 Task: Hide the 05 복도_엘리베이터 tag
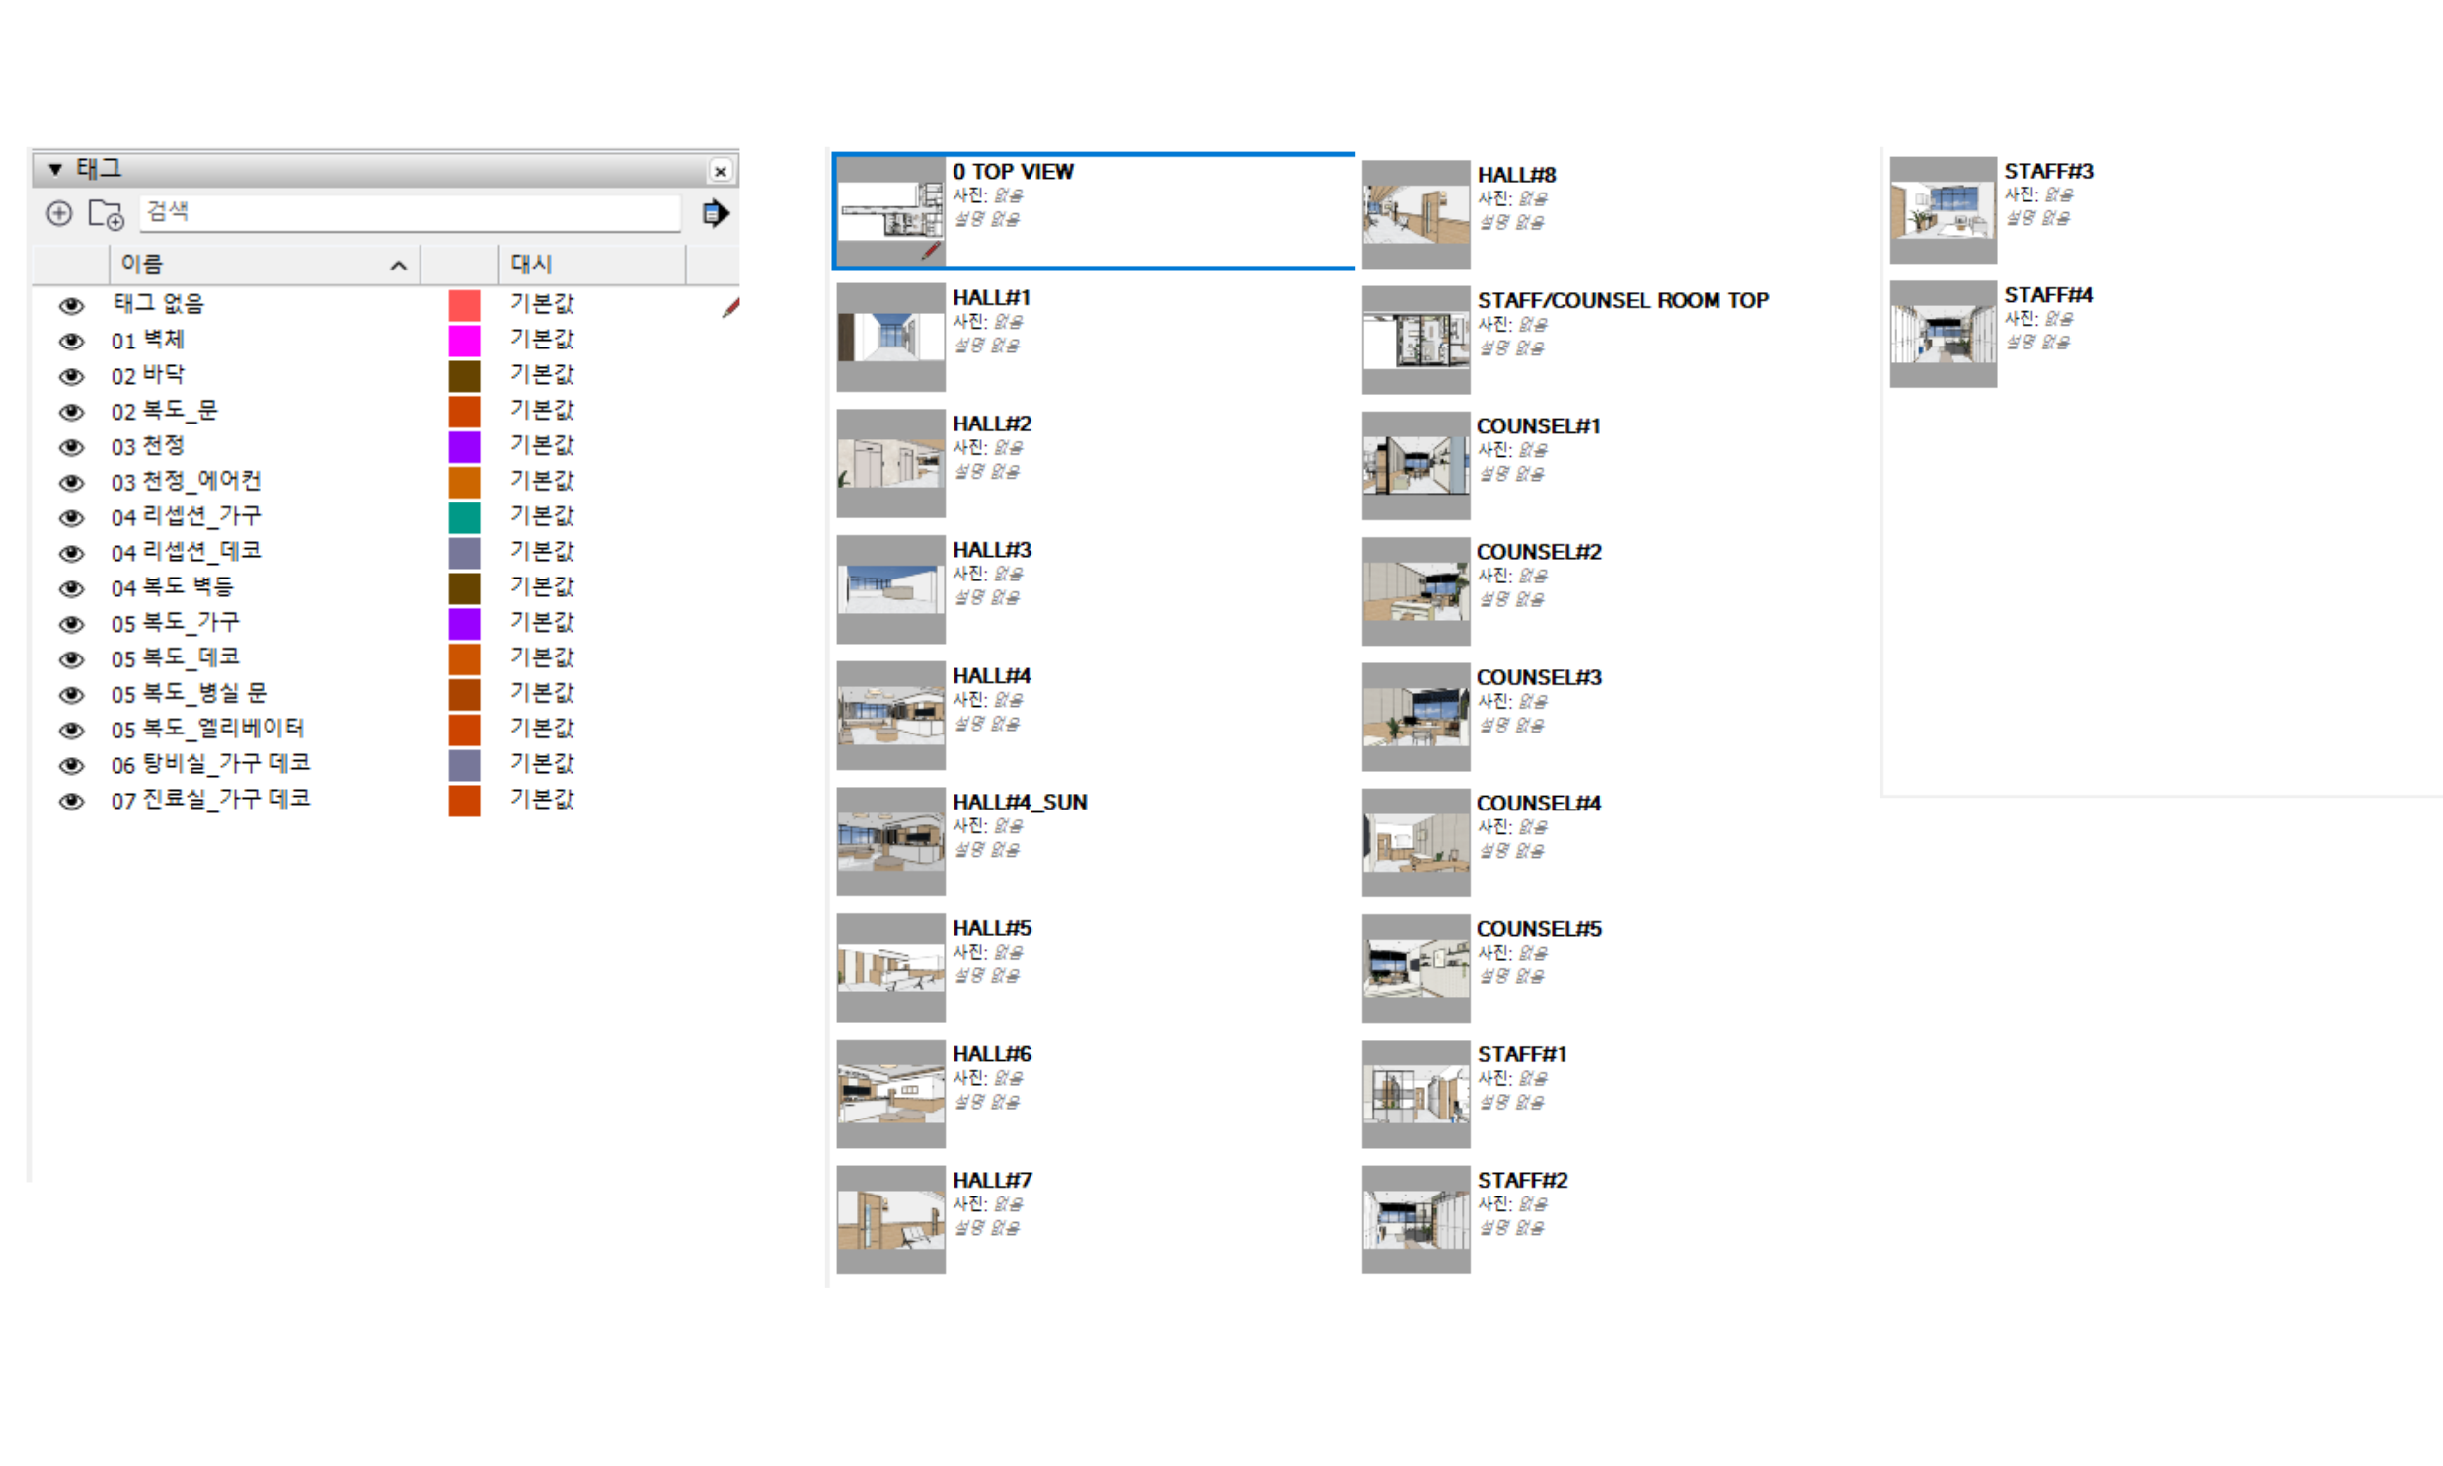[71, 730]
